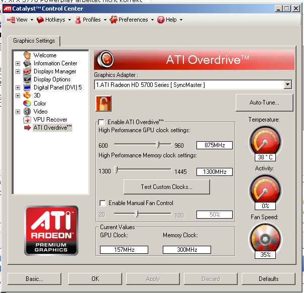Viewport: 304px width, 293px height.
Task: Click the Discard button
Action: click(x=211, y=279)
